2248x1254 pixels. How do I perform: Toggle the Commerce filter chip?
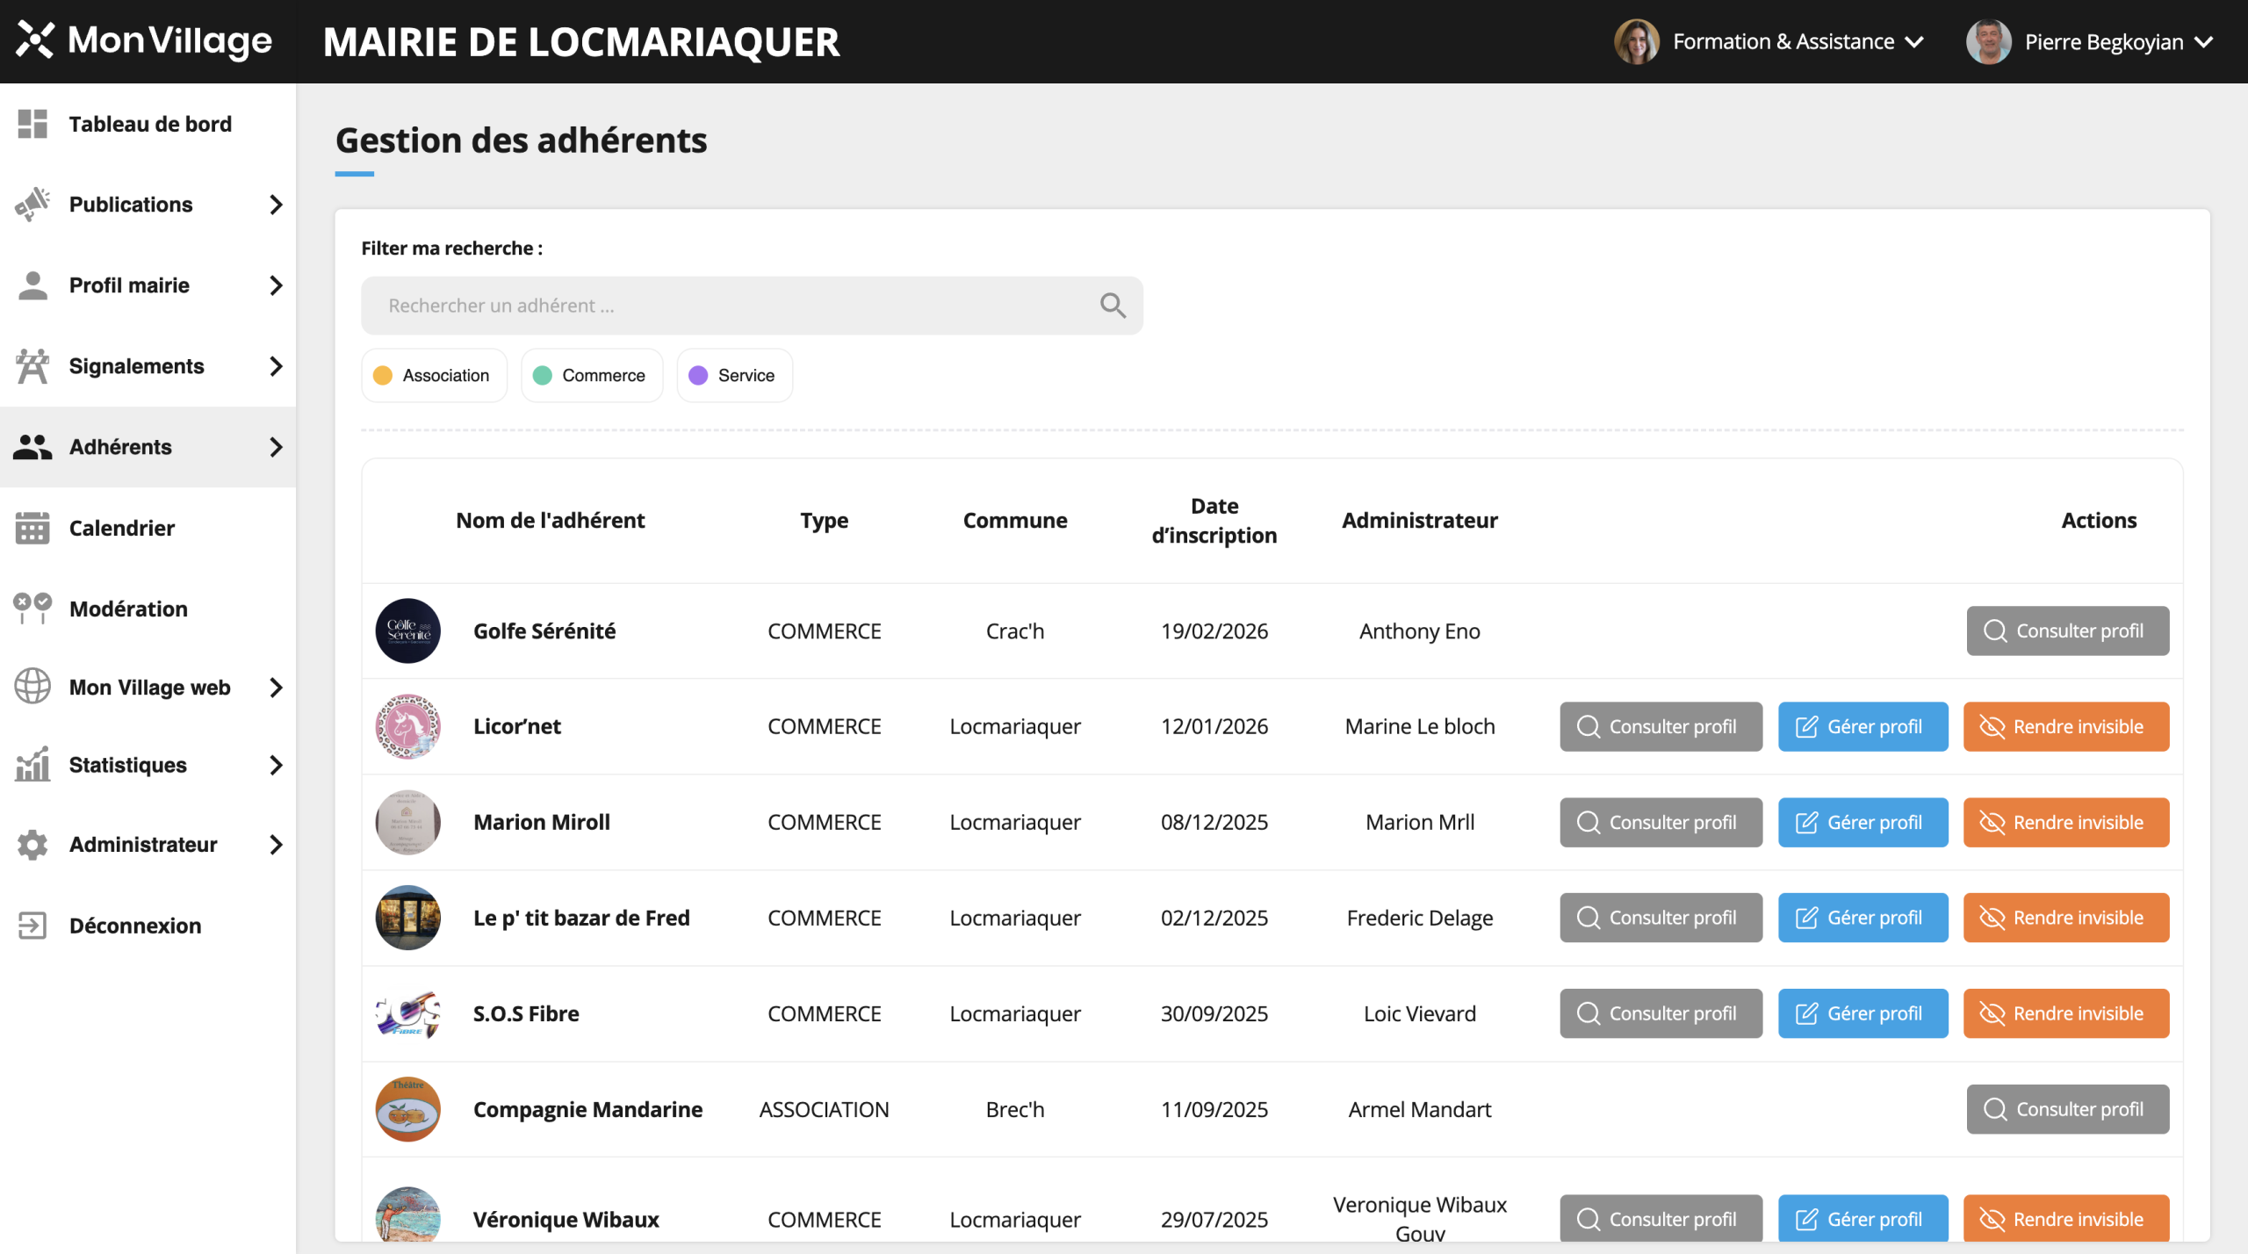[x=591, y=375]
